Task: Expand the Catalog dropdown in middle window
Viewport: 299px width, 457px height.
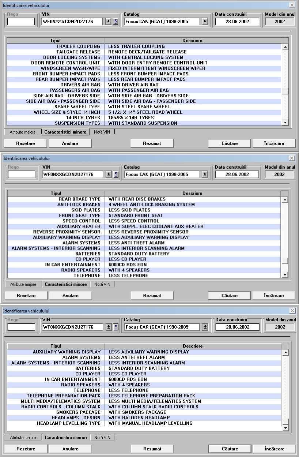Action: click(x=205, y=175)
